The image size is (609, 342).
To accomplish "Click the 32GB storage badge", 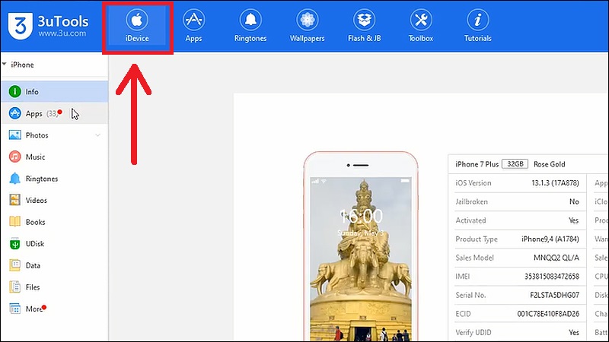I will [x=515, y=164].
